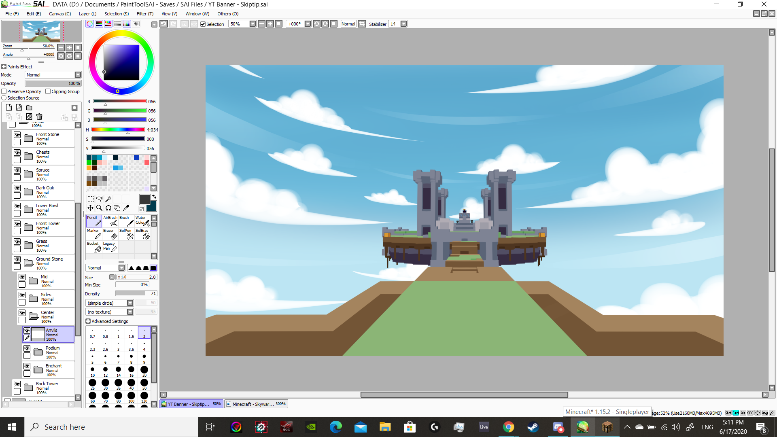This screenshot has width=777, height=437.
Task: Select the Bucket tool
Action: click(94, 247)
